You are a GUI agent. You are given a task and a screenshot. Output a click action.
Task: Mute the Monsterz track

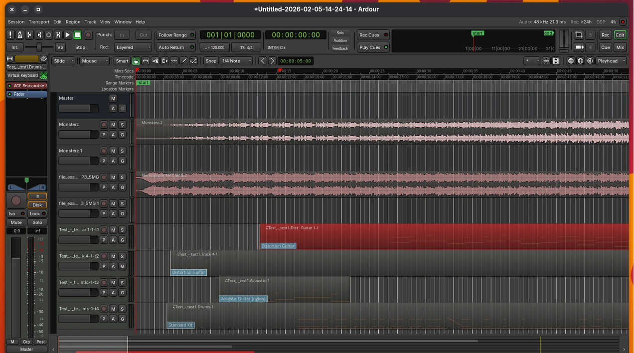(113, 125)
